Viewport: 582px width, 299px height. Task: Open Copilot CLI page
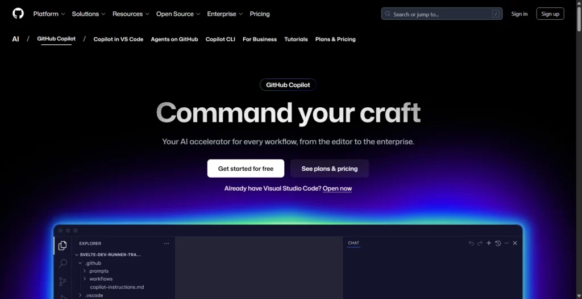click(x=221, y=39)
